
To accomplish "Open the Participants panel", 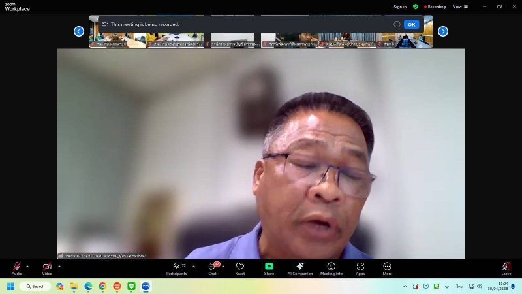I will [176, 269].
